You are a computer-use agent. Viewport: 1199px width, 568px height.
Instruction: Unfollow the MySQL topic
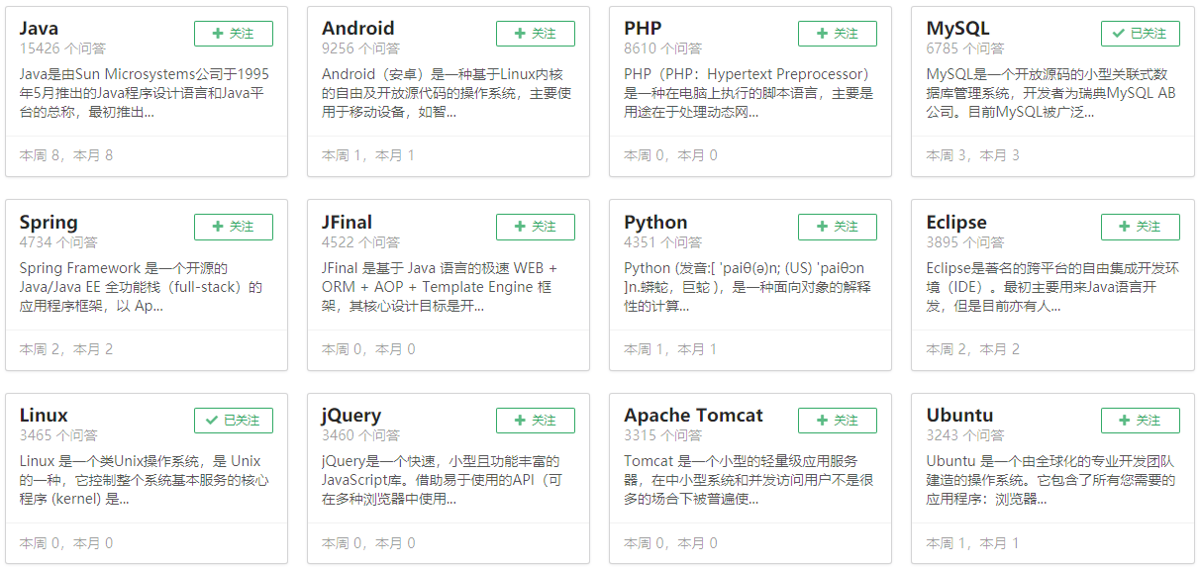pyautogui.click(x=1141, y=34)
